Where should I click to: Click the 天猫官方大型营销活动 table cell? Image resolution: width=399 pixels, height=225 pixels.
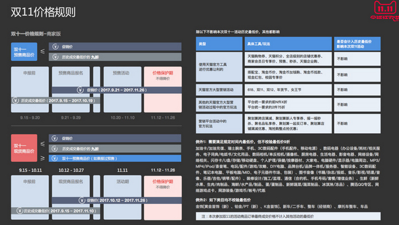[219, 90]
